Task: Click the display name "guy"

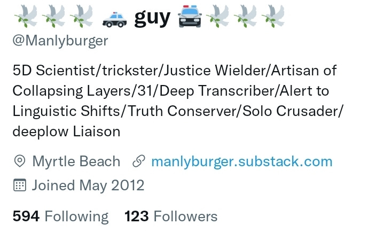Action: [152, 18]
